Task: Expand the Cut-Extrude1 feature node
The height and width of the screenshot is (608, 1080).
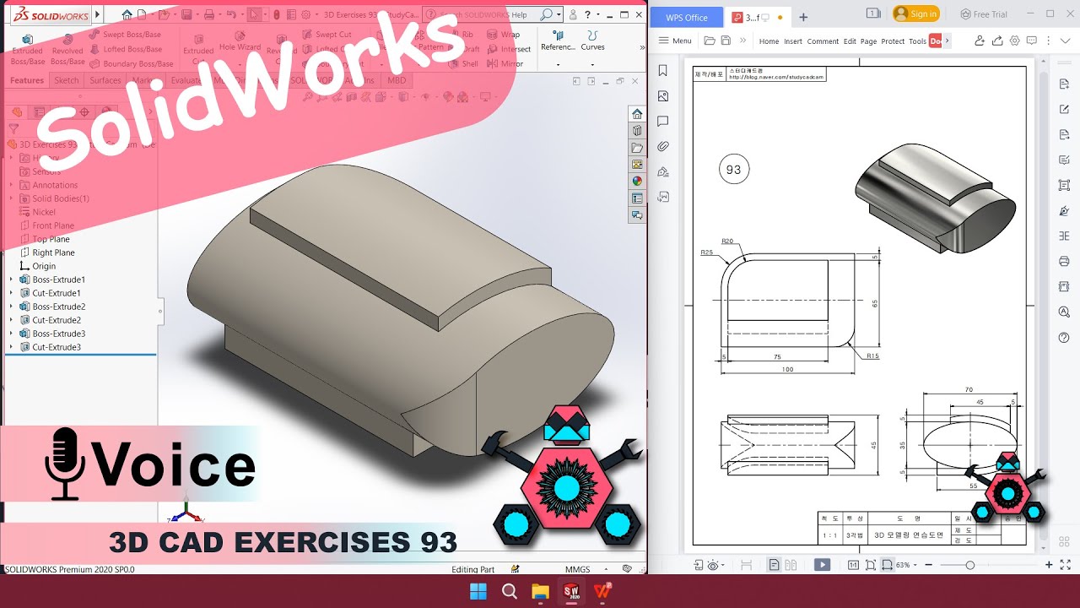Action: pos(12,293)
